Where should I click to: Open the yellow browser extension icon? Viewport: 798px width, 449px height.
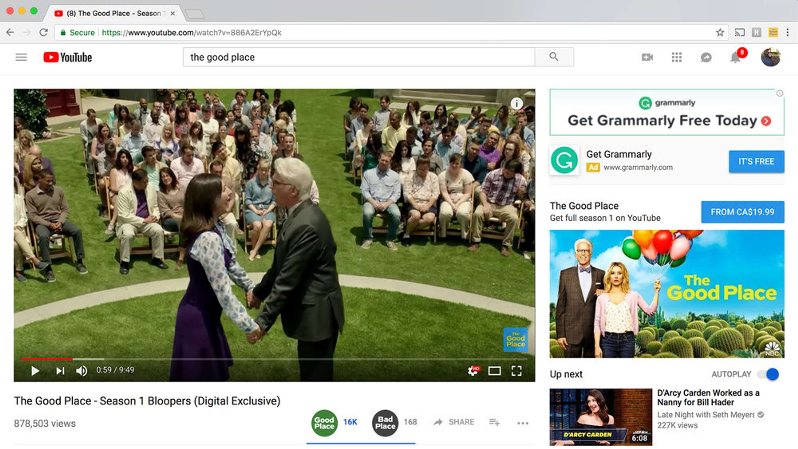click(773, 32)
